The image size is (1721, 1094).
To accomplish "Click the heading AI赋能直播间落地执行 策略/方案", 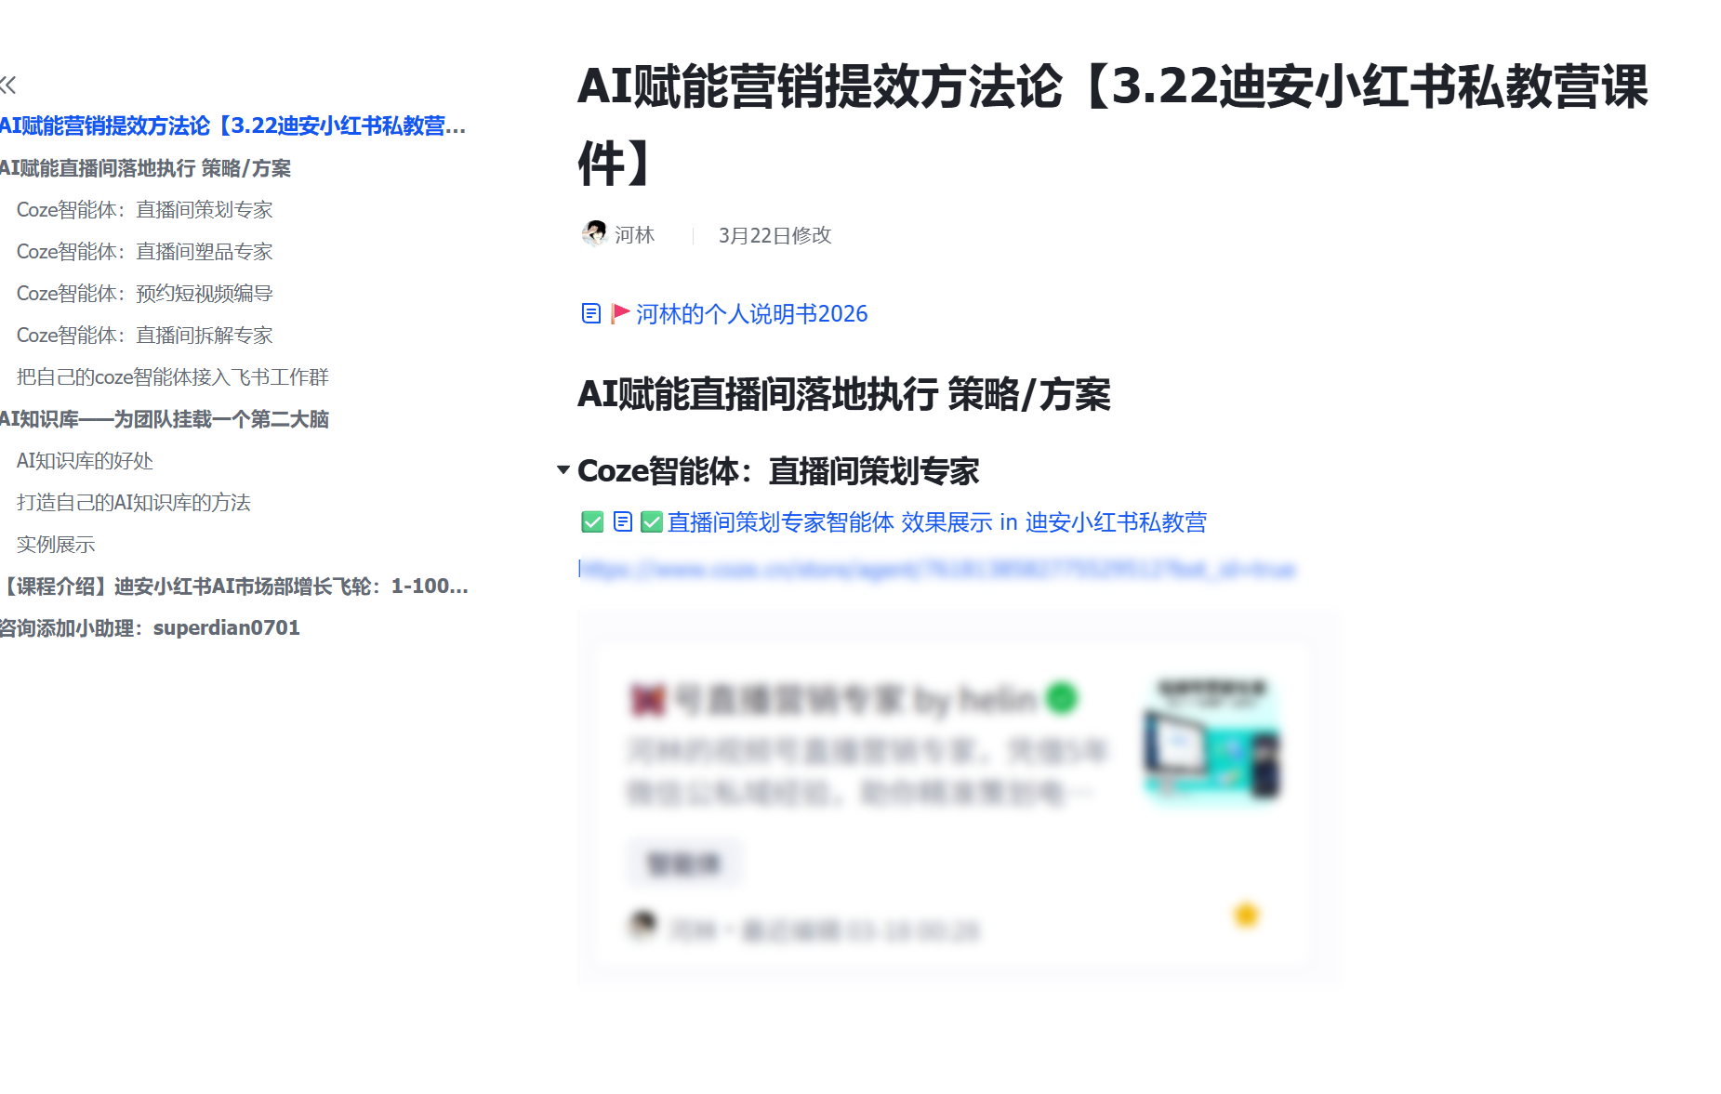I will (844, 394).
